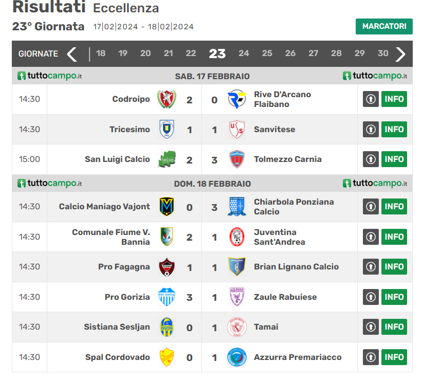Select giornata 30 tab
This screenshot has height=379, width=422.
click(383, 53)
